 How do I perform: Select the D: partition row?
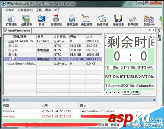pos(53,50)
